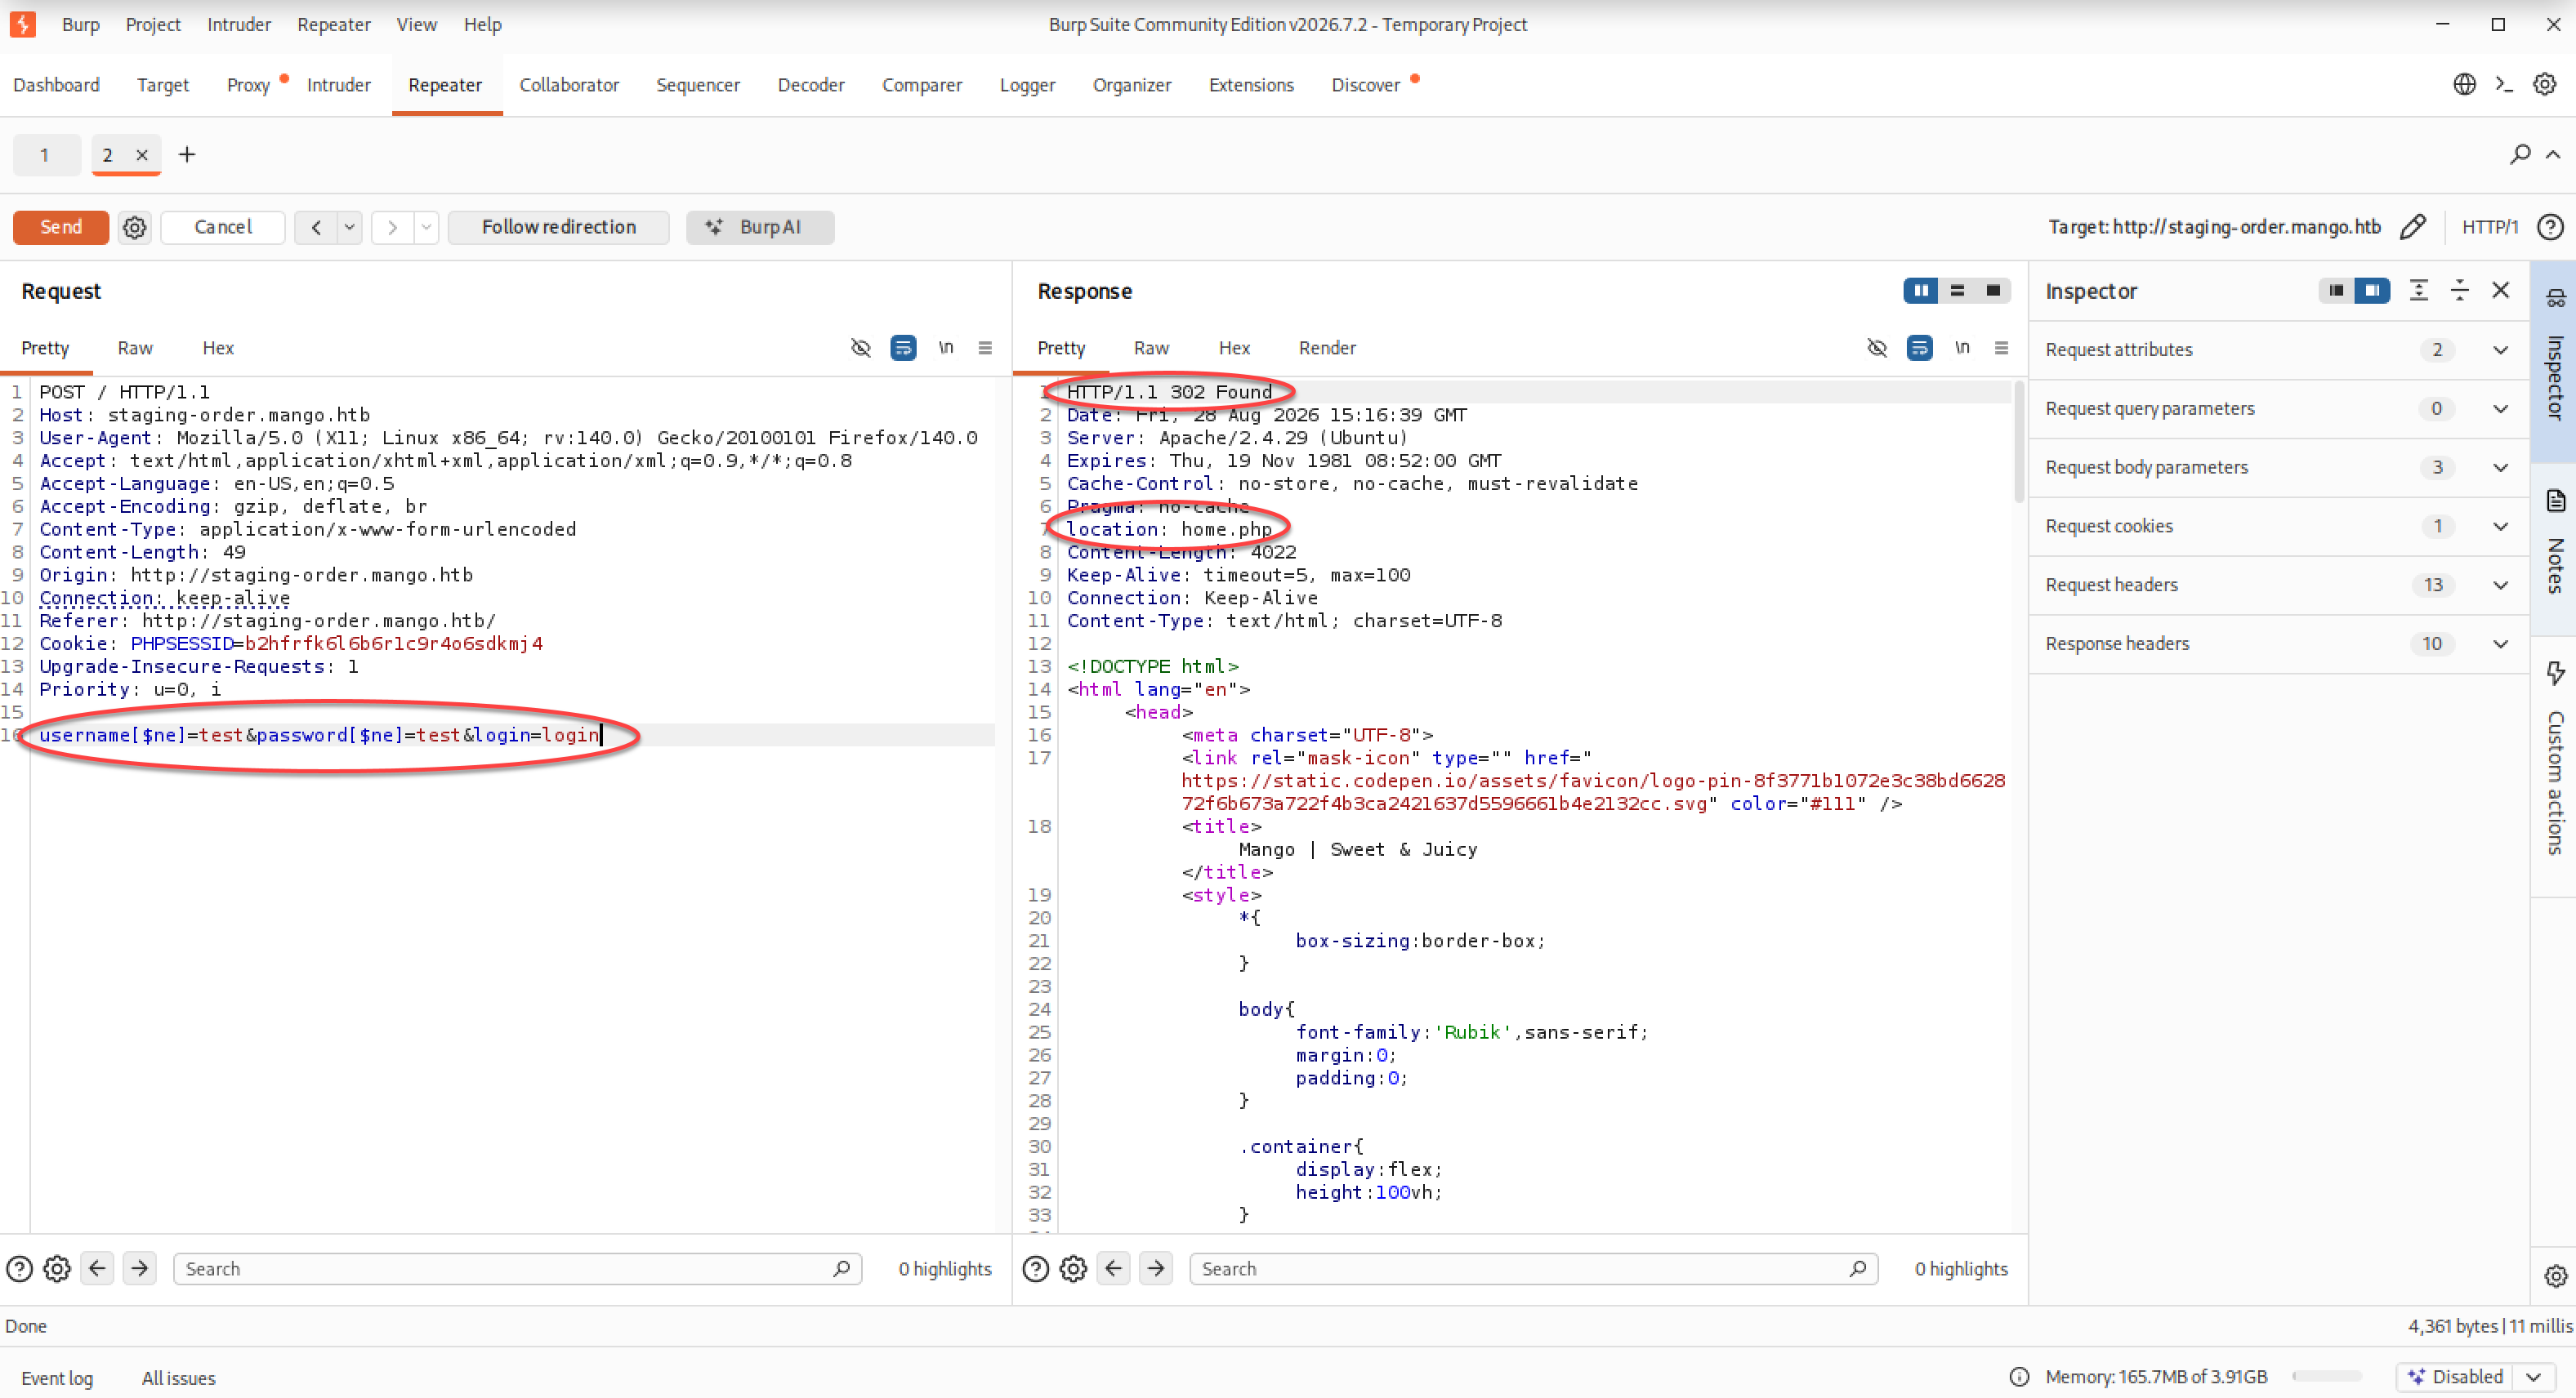Go to next response search match
This screenshot has height=1398, width=2576.
(1156, 1268)
